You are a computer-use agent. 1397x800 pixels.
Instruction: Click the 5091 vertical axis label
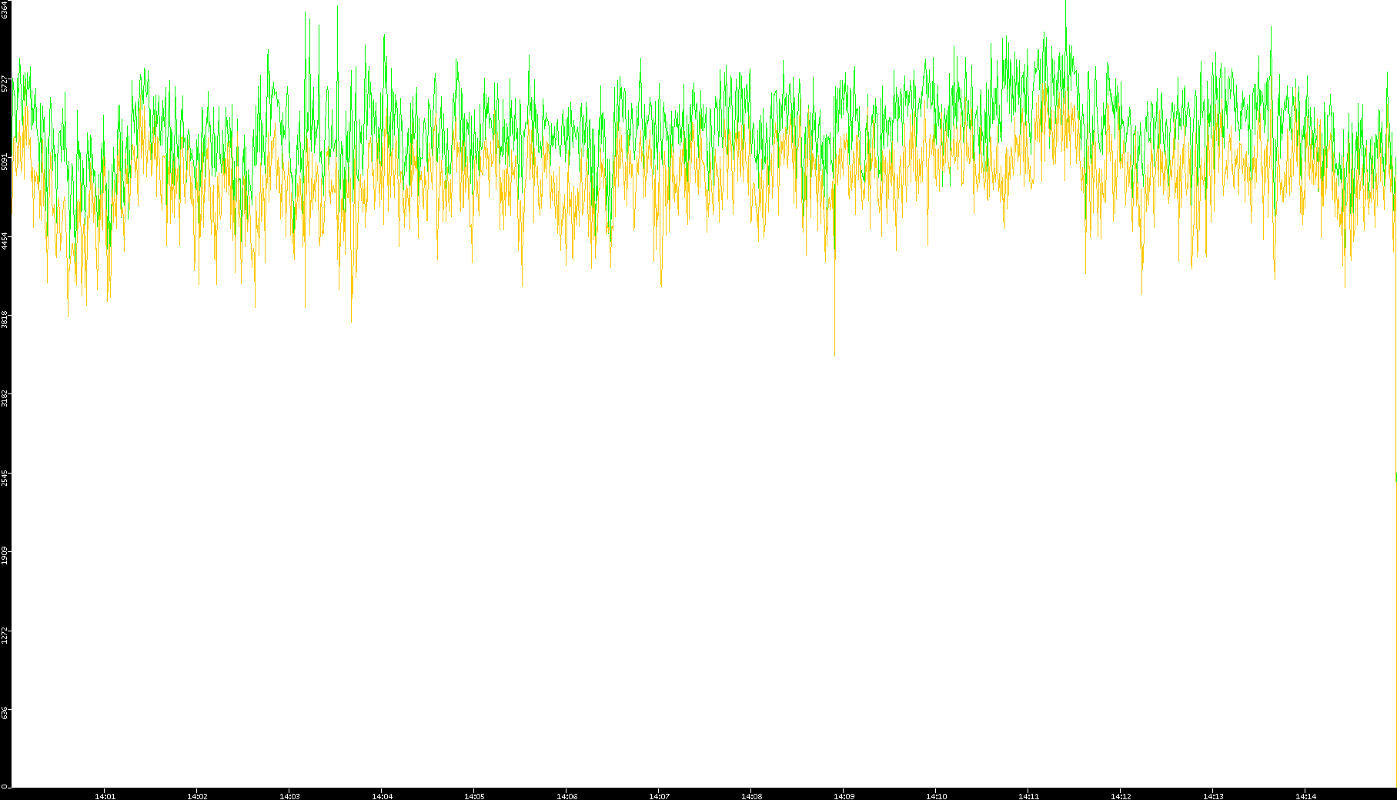(5, 162)
